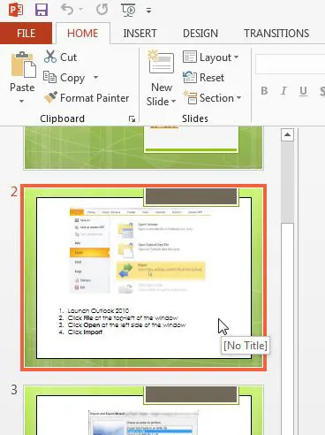The width and height of the screenshot is (325, 435).
Task: Select the Format Painter brush
Action: [x=50, y=97]
